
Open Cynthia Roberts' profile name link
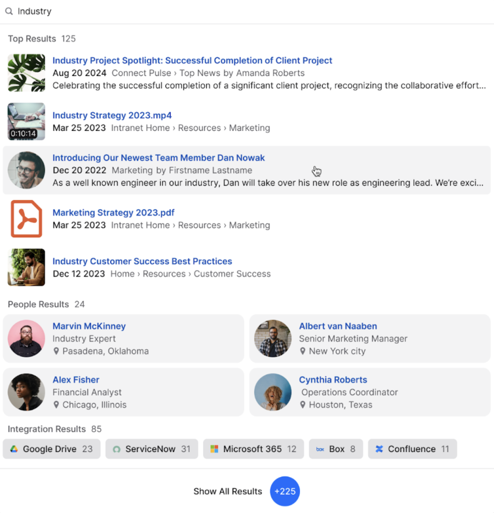click(333, 380)
